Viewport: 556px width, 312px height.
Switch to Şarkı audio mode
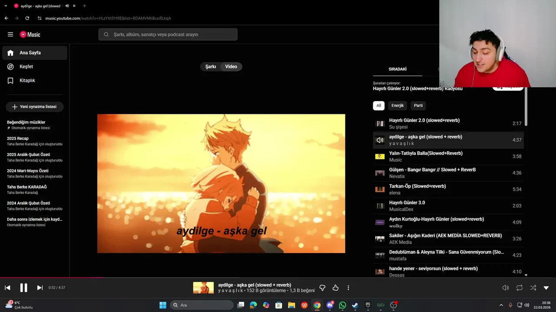[x=211, y=67]
